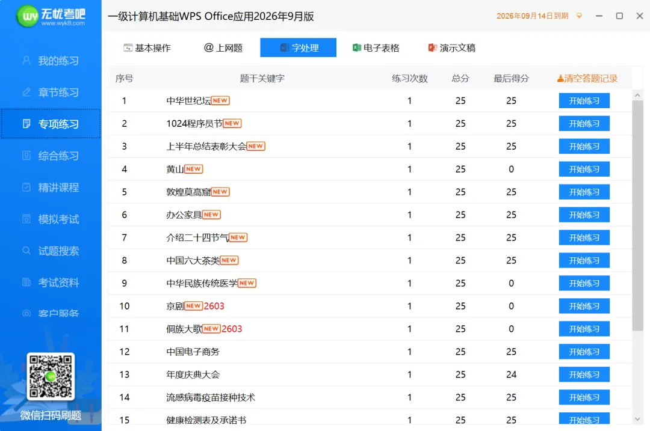Viewport: 650px width, 431px height.
Task: Click the spreadsheet icon on 电子表格 tab
Action: tap(356, 47)
